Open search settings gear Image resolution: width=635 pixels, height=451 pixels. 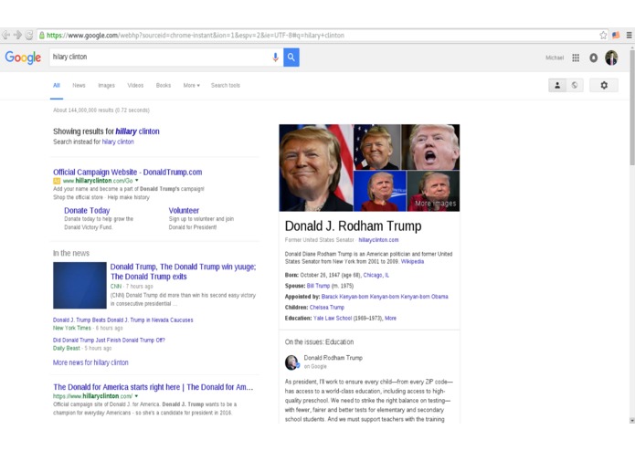click(604, 85)
